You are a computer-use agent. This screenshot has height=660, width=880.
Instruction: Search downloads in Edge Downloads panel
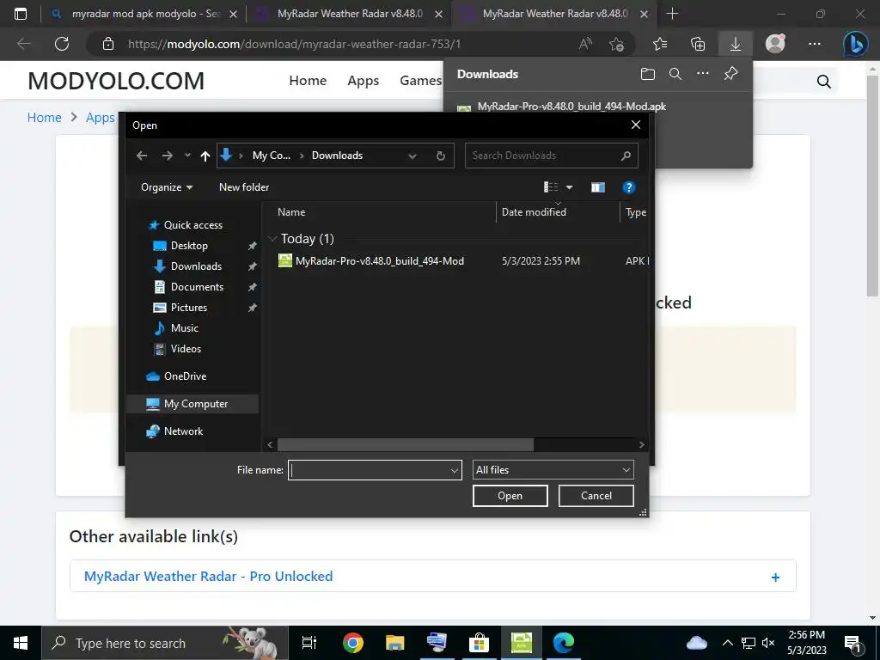point(675,74)
